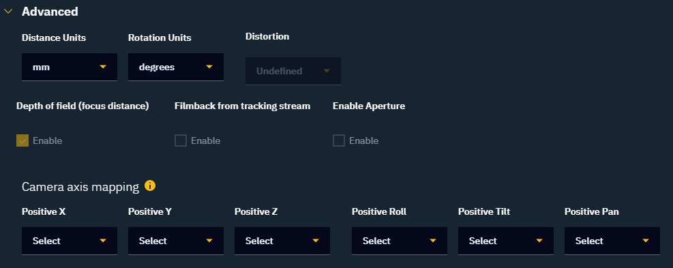
Task: Click the Enable label beside Aperture checkbox
Action: [x=363, y=140]
